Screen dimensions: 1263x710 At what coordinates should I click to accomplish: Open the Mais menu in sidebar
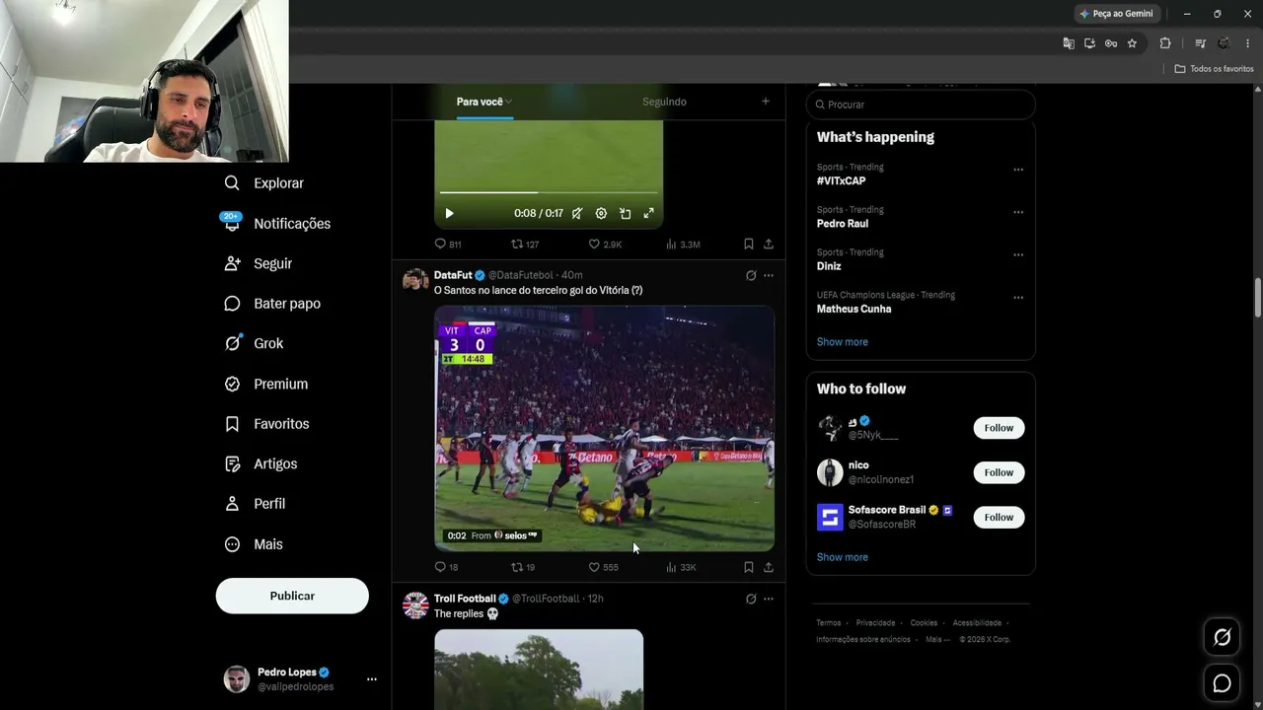[x=254, y=544]
